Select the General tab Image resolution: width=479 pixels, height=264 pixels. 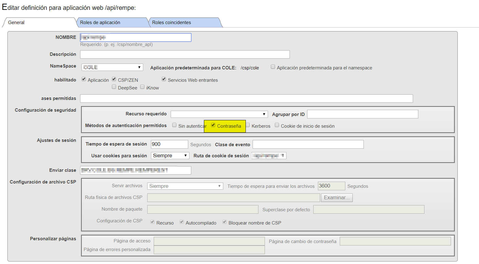(x=16, y=23)
